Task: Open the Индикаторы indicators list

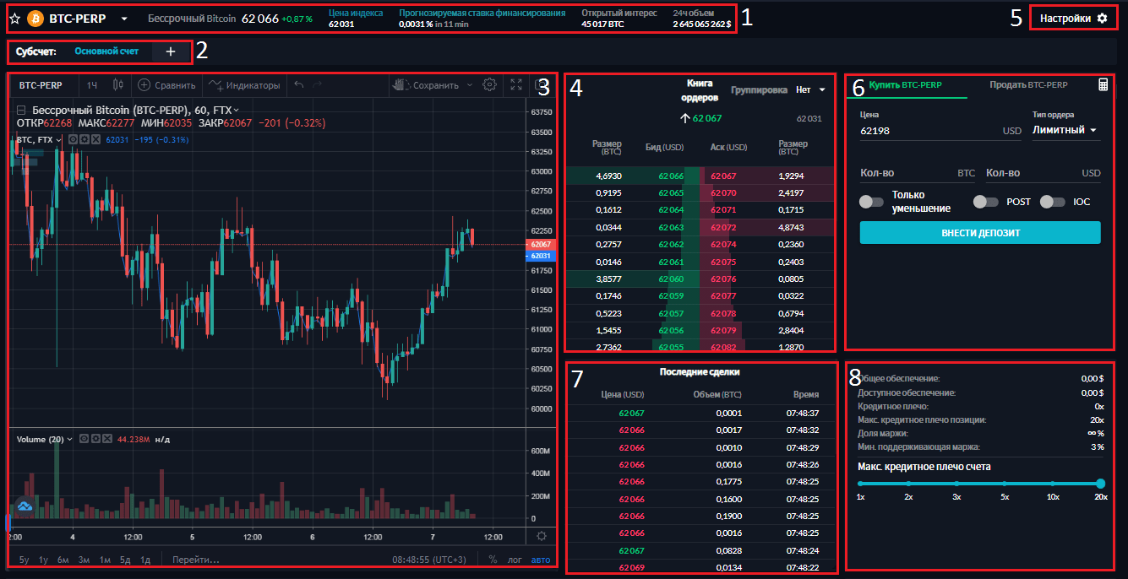Action: 244,84
